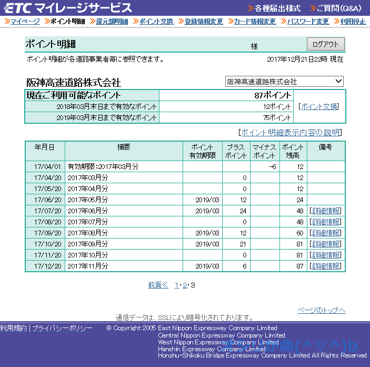The width and height of the screenshot is (370, 367).
Task: Select minus points value -6
Action: 273,166
